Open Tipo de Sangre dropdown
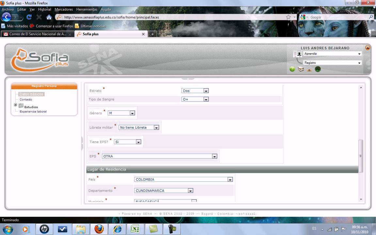 (x=195, y=99)
